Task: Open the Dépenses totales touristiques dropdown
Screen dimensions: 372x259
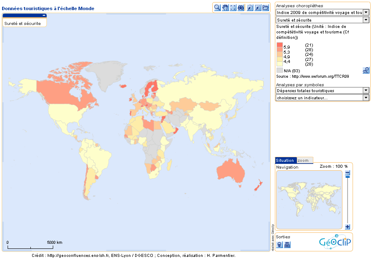Action: [x=366, y=90]
